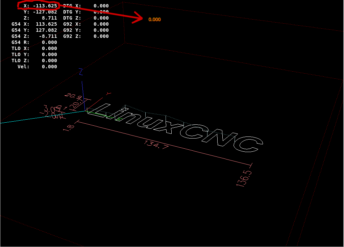This screenshot has width=344, height=247.
Task: Click the G54 R: 0.000 rotation line
Action: tap(34, 42)
